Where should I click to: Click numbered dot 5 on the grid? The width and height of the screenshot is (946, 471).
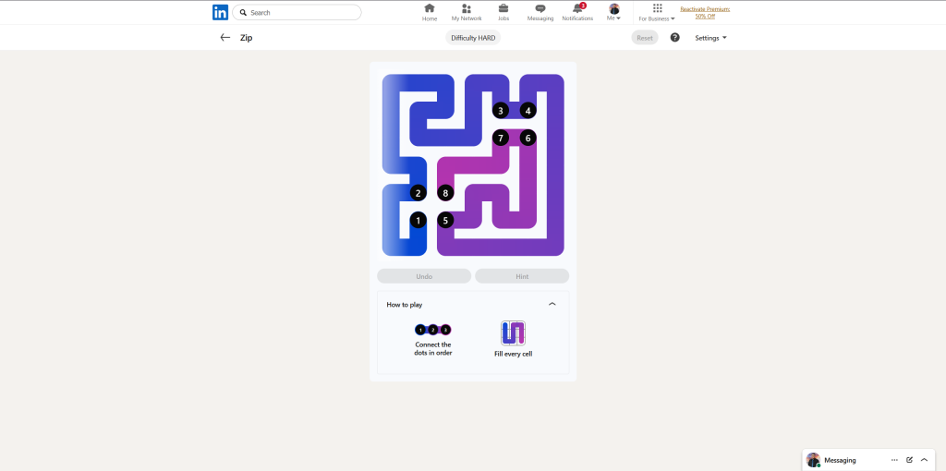(445, 220)
